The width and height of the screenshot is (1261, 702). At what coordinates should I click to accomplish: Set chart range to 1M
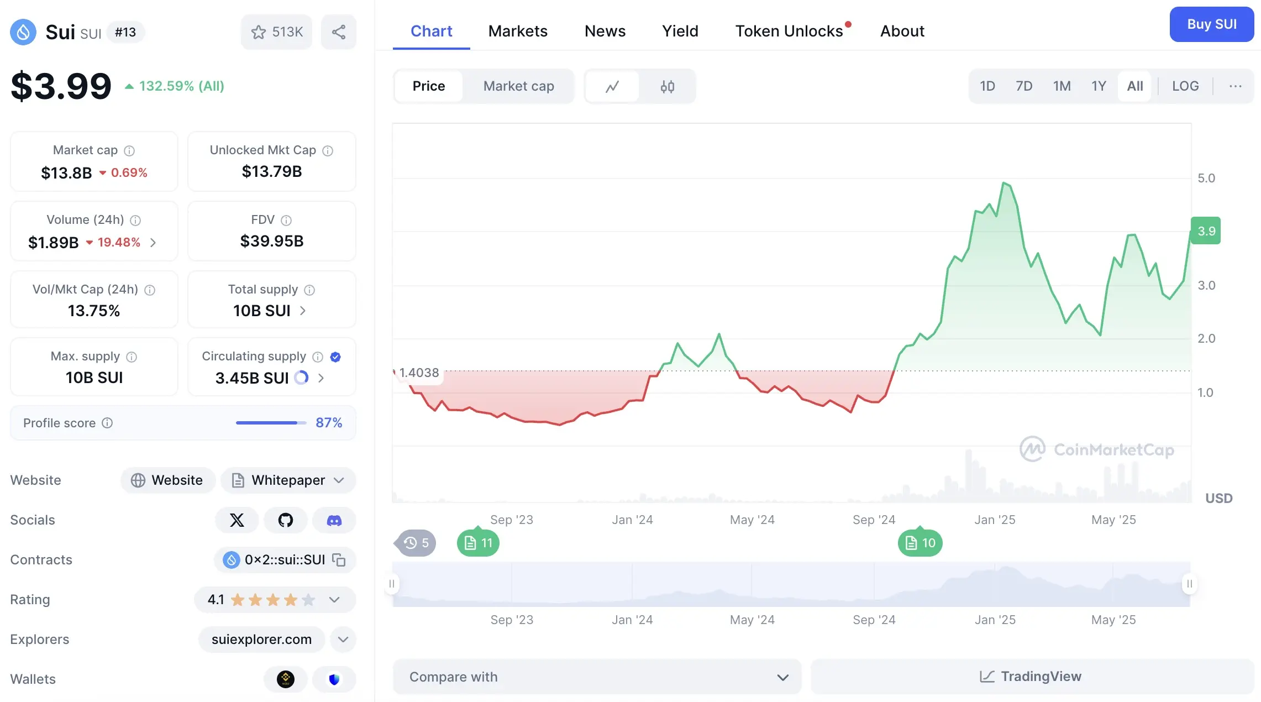click(1062, 86)
